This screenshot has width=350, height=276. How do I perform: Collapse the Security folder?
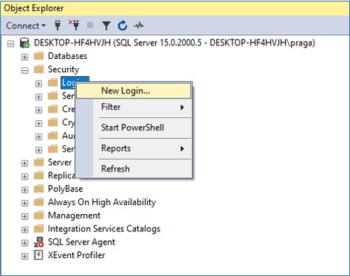point(25,70)
